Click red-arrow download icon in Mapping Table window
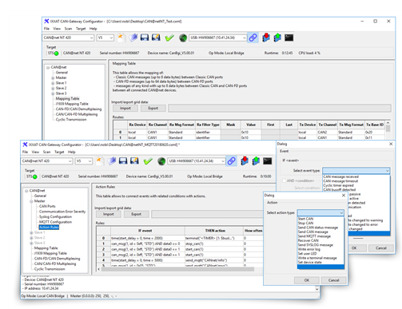This screenshot has height=309, width=402. (266, 38)
